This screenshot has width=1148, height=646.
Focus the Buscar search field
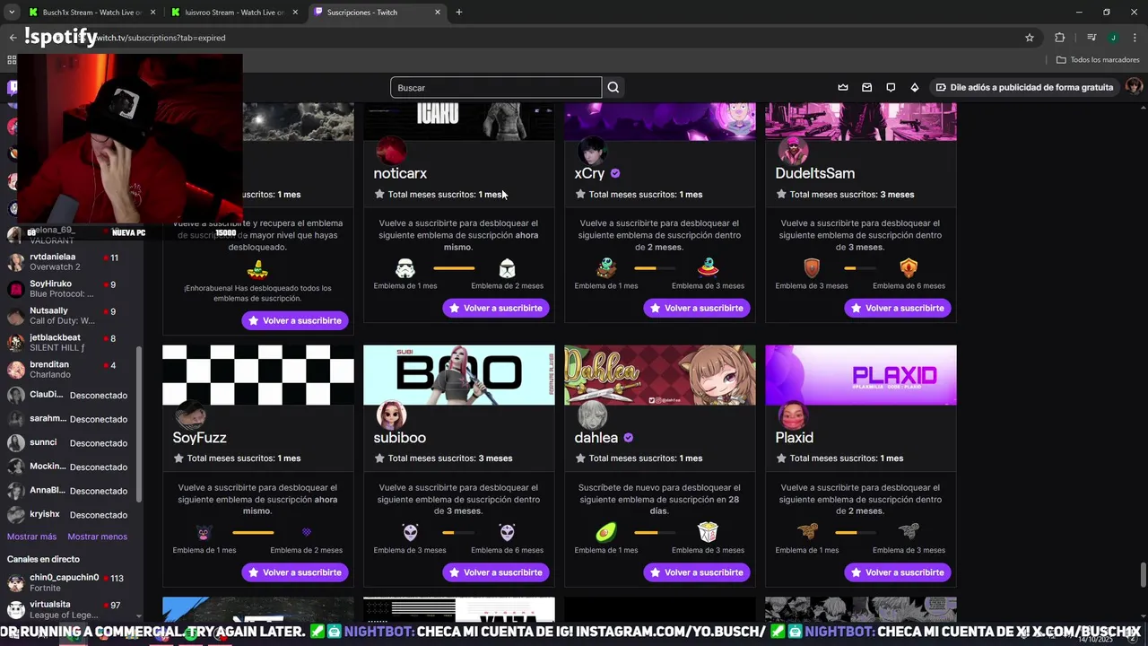point(496,87)
